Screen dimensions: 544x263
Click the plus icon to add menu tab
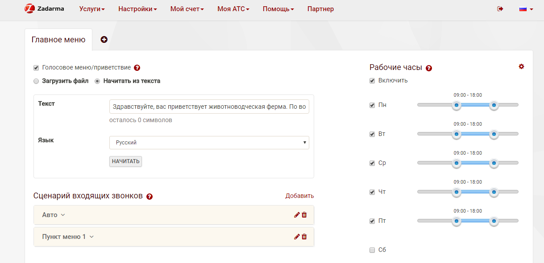coord(104,40)
